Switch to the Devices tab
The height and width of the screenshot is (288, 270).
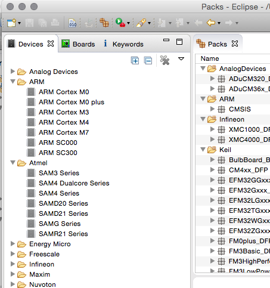click(x=31, y=44)
